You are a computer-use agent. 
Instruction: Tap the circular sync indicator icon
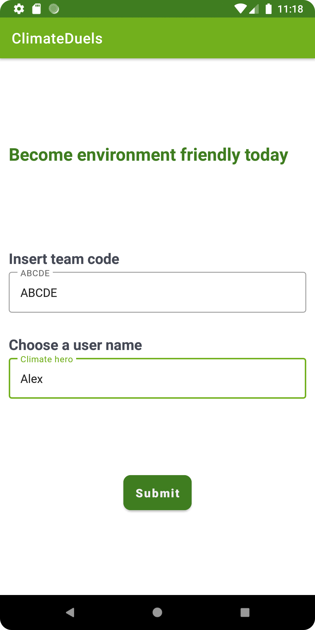(54, 9)
